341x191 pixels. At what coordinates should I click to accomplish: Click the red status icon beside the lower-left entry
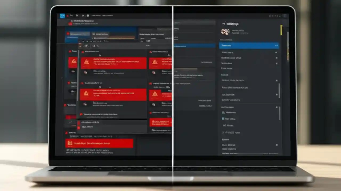click(x=66, y=133)
